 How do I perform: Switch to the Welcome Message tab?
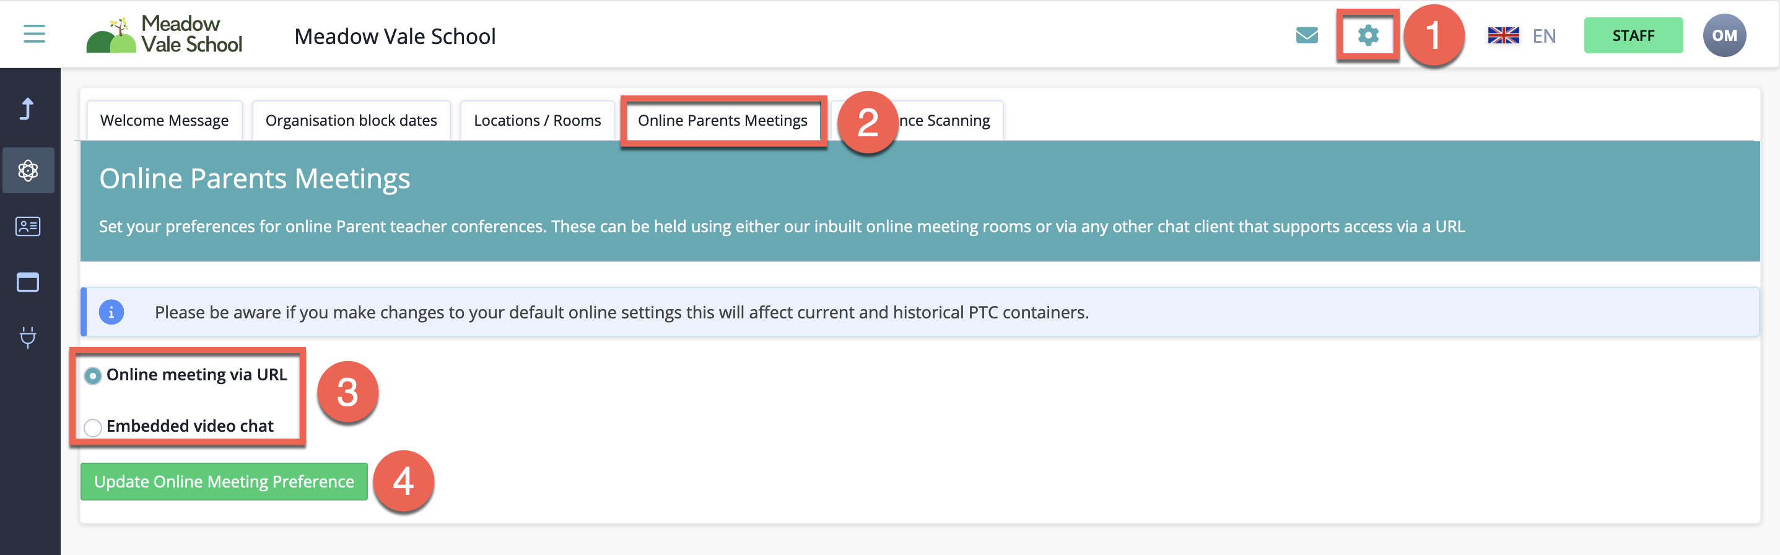click(165, 120)
